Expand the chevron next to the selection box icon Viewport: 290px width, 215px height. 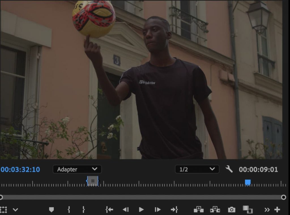click(15, 210)
